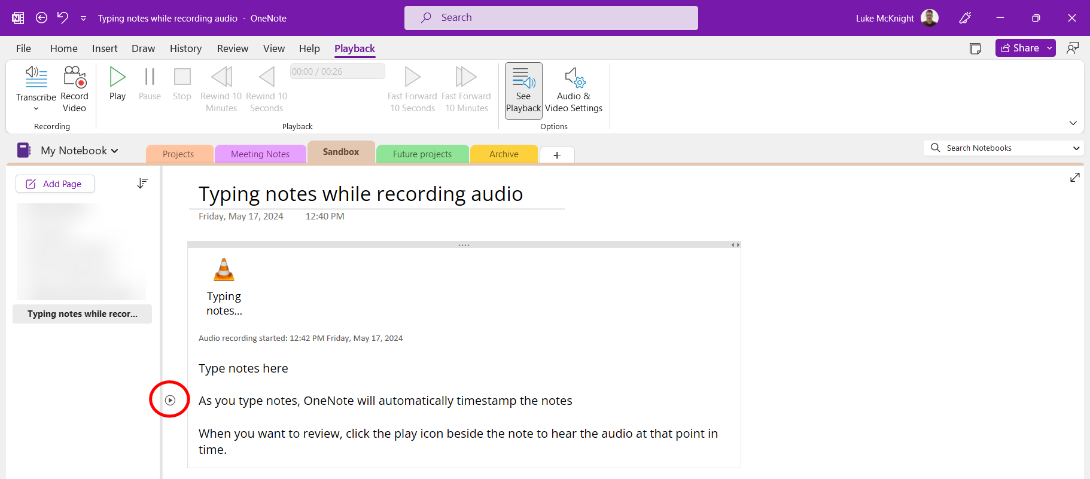This screenshot has height=479, width=1090.
Task: Click Add Page button
Action: (x=55, y=184)
